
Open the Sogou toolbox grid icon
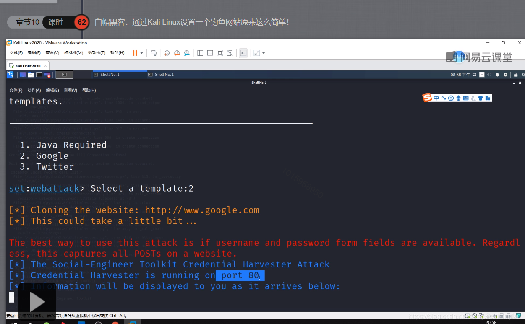[x=488, y=98]
